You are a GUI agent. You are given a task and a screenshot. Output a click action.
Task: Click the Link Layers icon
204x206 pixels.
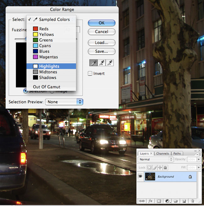tap(142, 201)
